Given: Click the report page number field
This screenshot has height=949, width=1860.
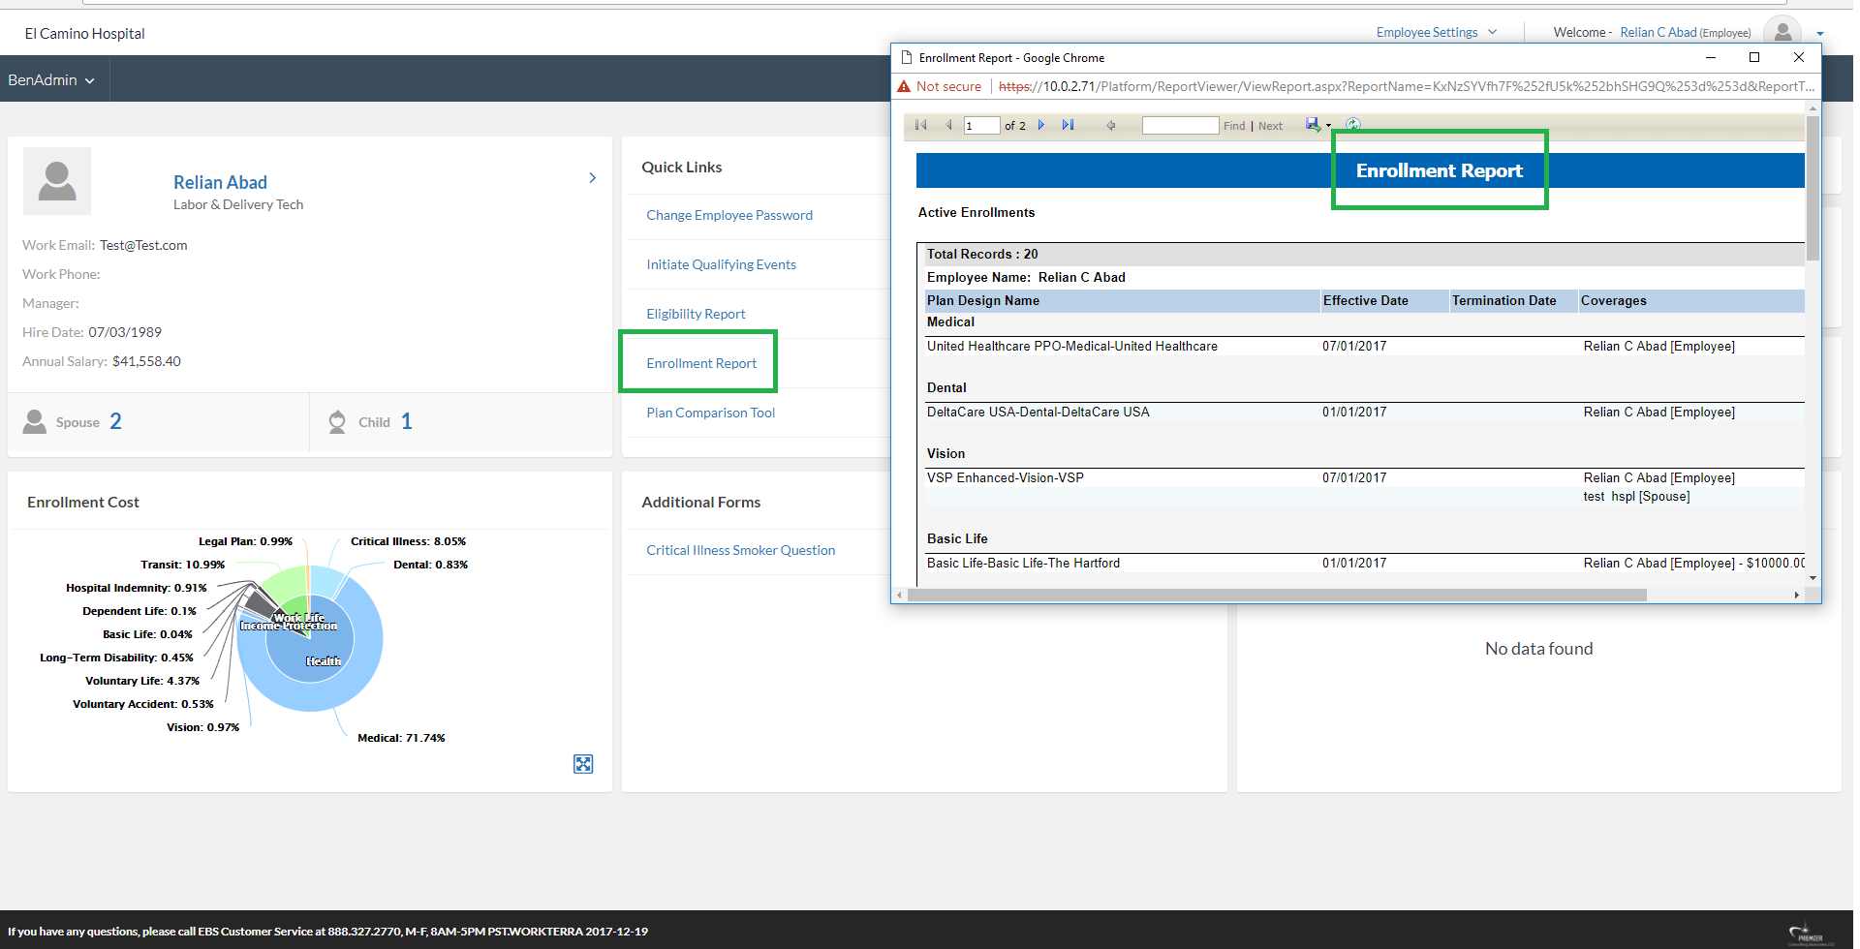Looking at the screenshot, I should pos(981,126).
